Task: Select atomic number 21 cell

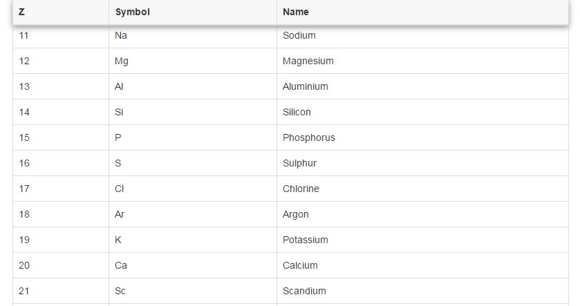Action: click(61, 291)
